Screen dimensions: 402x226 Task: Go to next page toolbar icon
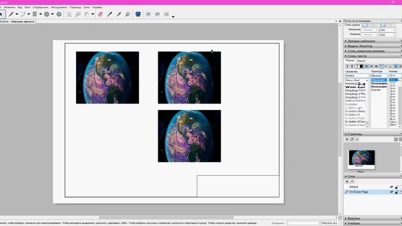click(x=166, y=14)
